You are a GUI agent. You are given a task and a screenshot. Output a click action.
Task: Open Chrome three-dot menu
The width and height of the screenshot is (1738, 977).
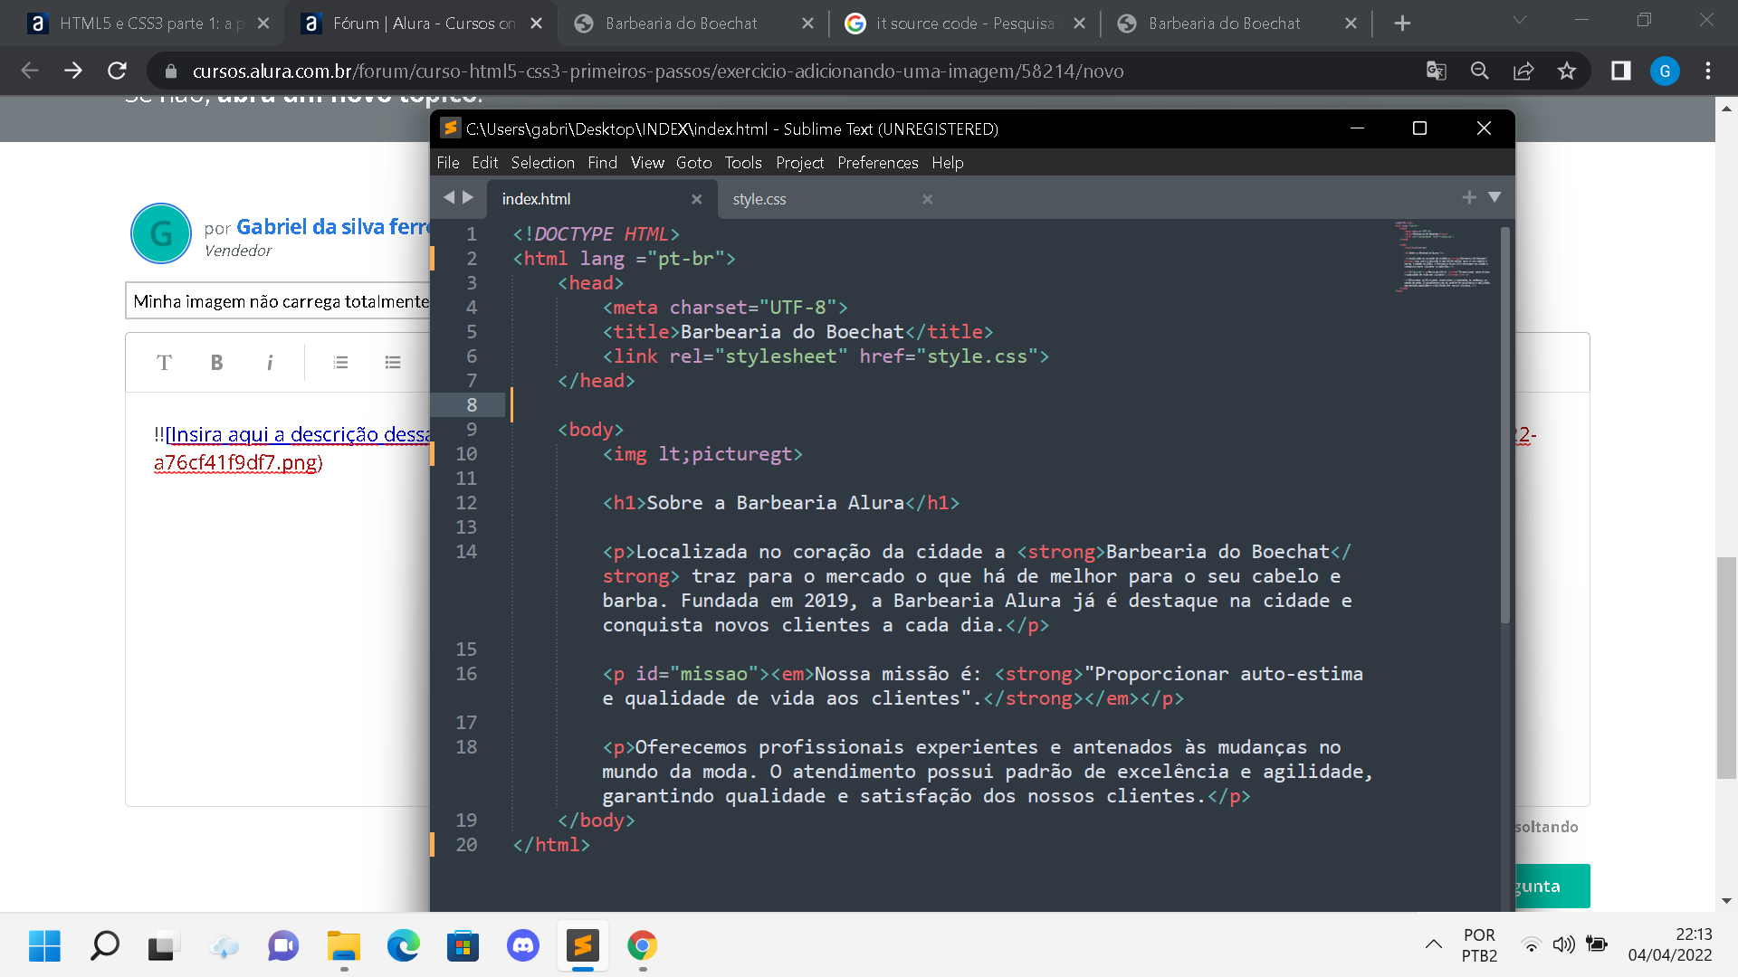[x=1708, y=71]
